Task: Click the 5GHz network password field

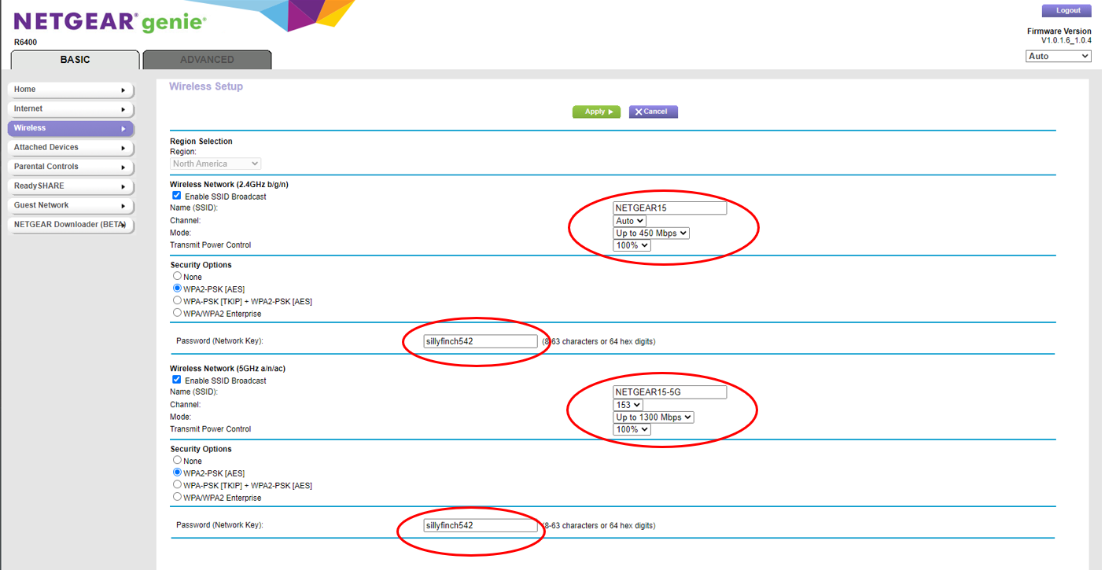Action: (x=480, y=525)
